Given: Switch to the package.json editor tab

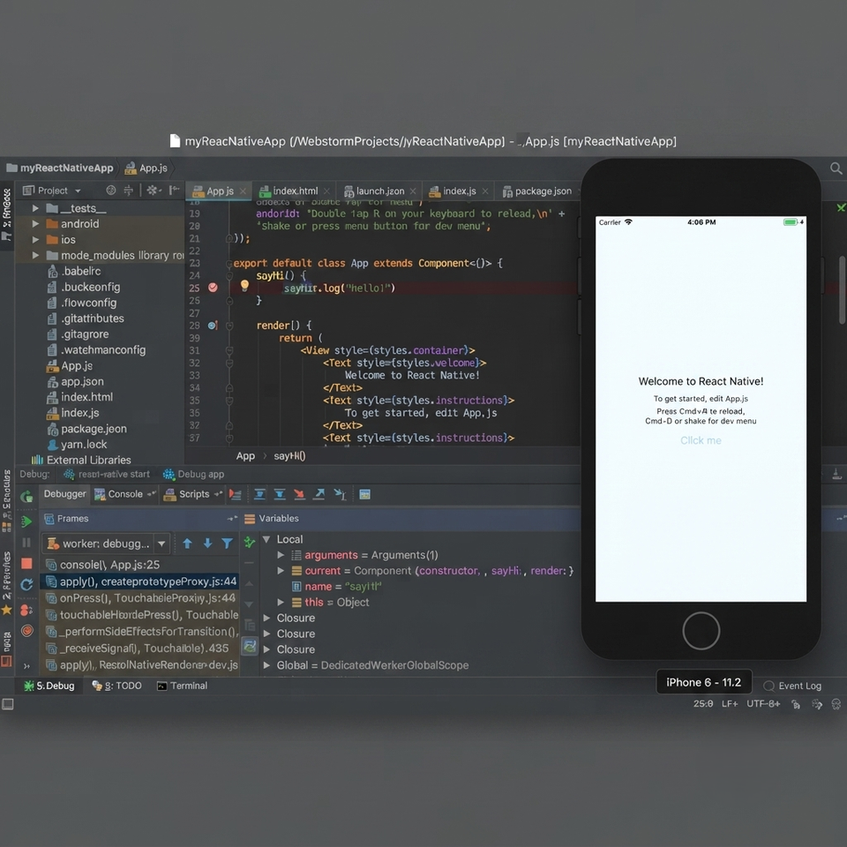Looking at the screenshot, I should click(538, 191).
